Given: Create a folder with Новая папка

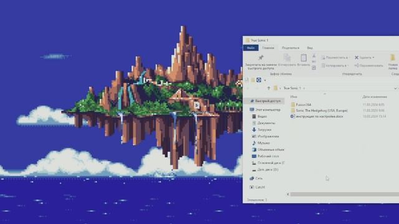Looking at the screenshot, I should [x=393, y=62].
